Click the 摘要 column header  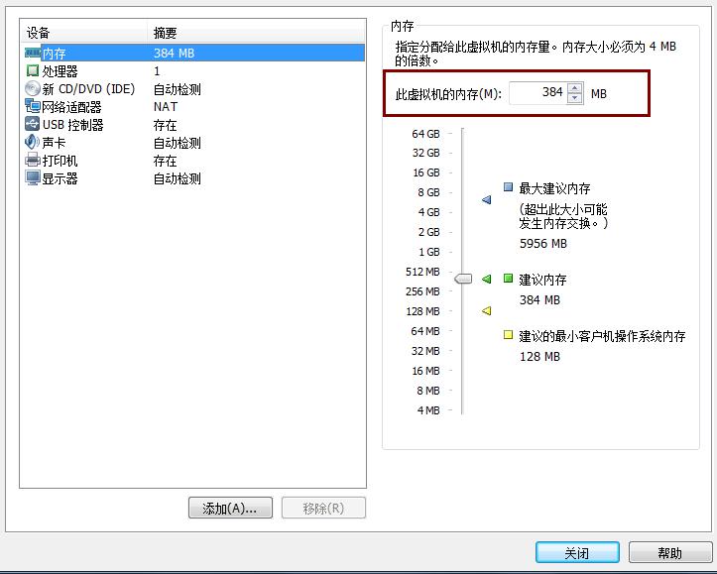tap(257, 33)
